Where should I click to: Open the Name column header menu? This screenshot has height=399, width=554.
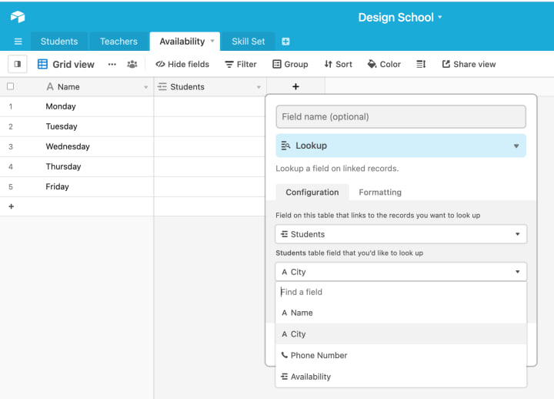point(146,88)
